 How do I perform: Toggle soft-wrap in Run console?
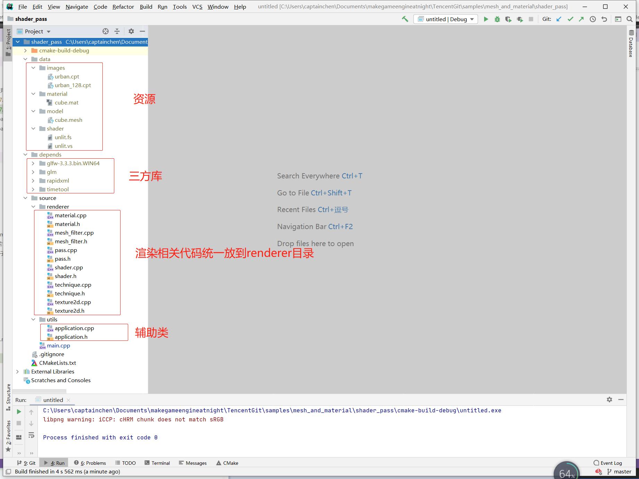coord(31,435)
